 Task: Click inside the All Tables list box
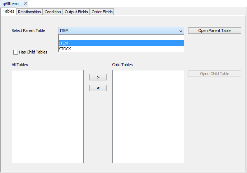[x=48, y=117]
